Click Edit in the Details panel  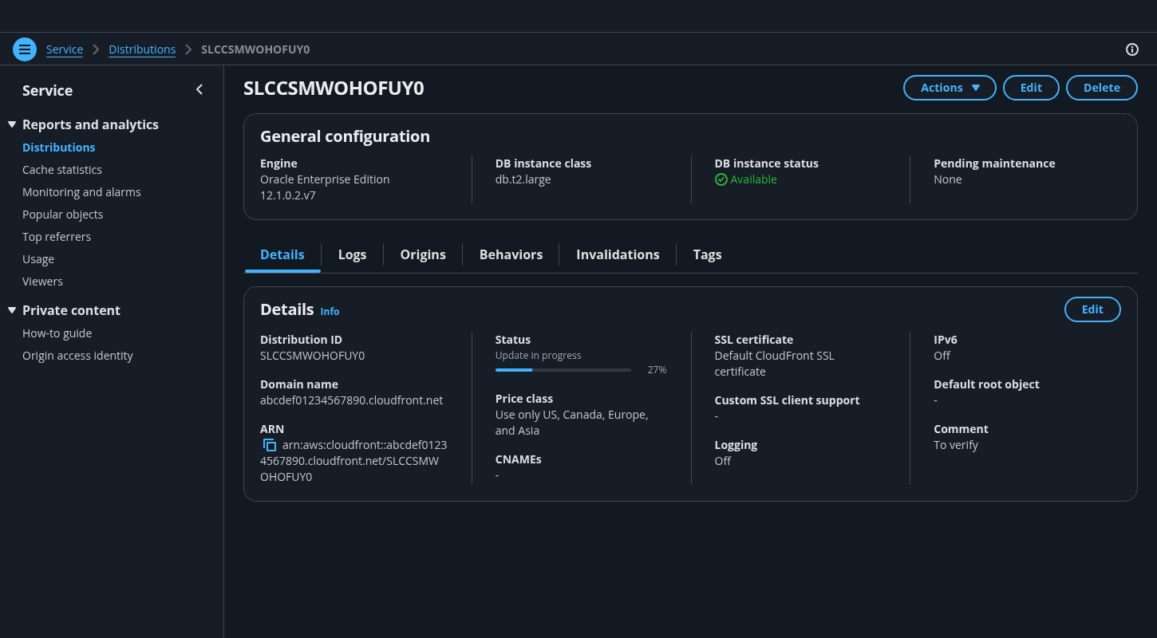tap(1092, 309)
